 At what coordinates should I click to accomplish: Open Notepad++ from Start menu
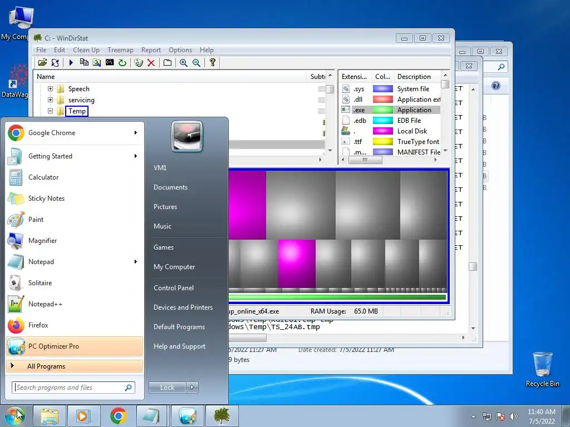[x=75, y=304]
